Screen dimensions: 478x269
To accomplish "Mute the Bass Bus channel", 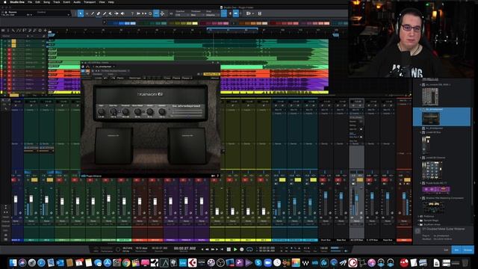I will 338,180.
